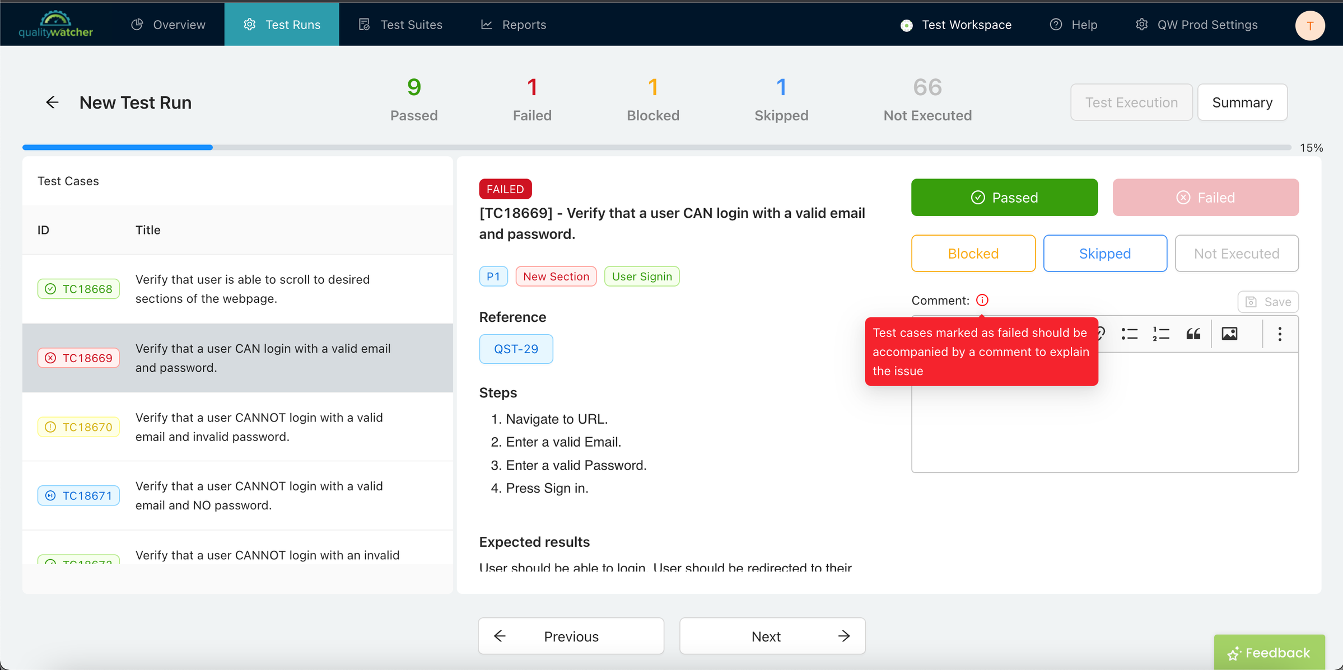Click the Skipped count 1

click(x=781, y=87)
